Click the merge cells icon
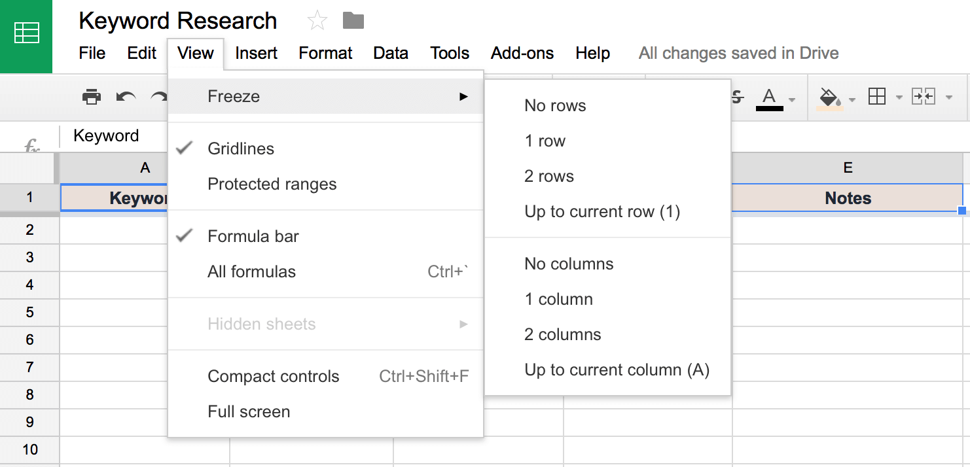970x467 pixels. (924, 96)
